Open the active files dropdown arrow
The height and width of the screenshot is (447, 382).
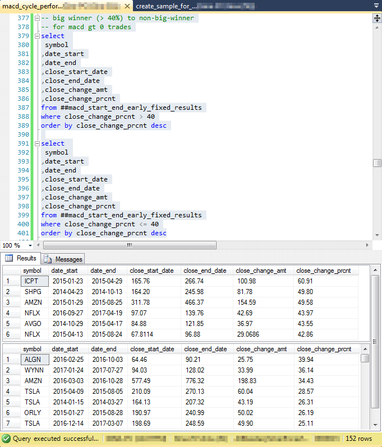click(x=376, y=6)
